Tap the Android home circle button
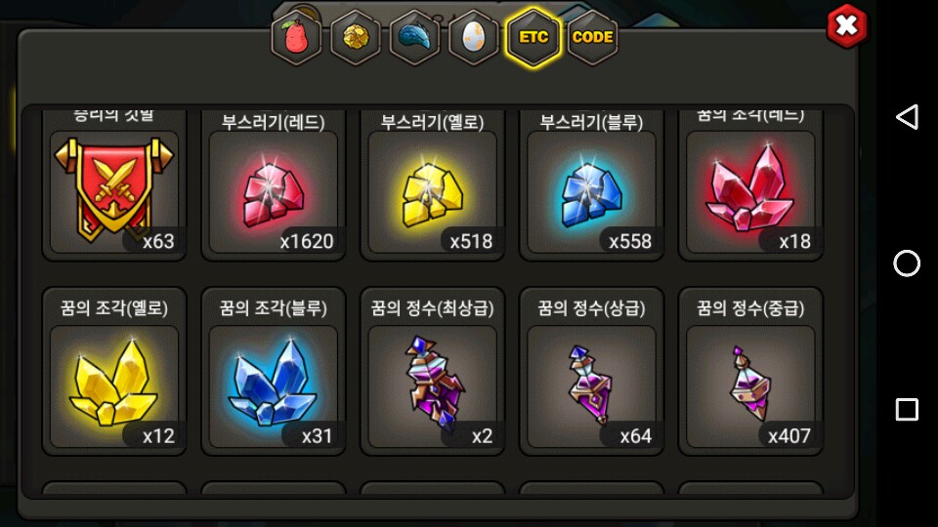This screenshot has width=938, height=527. (907, 263)
